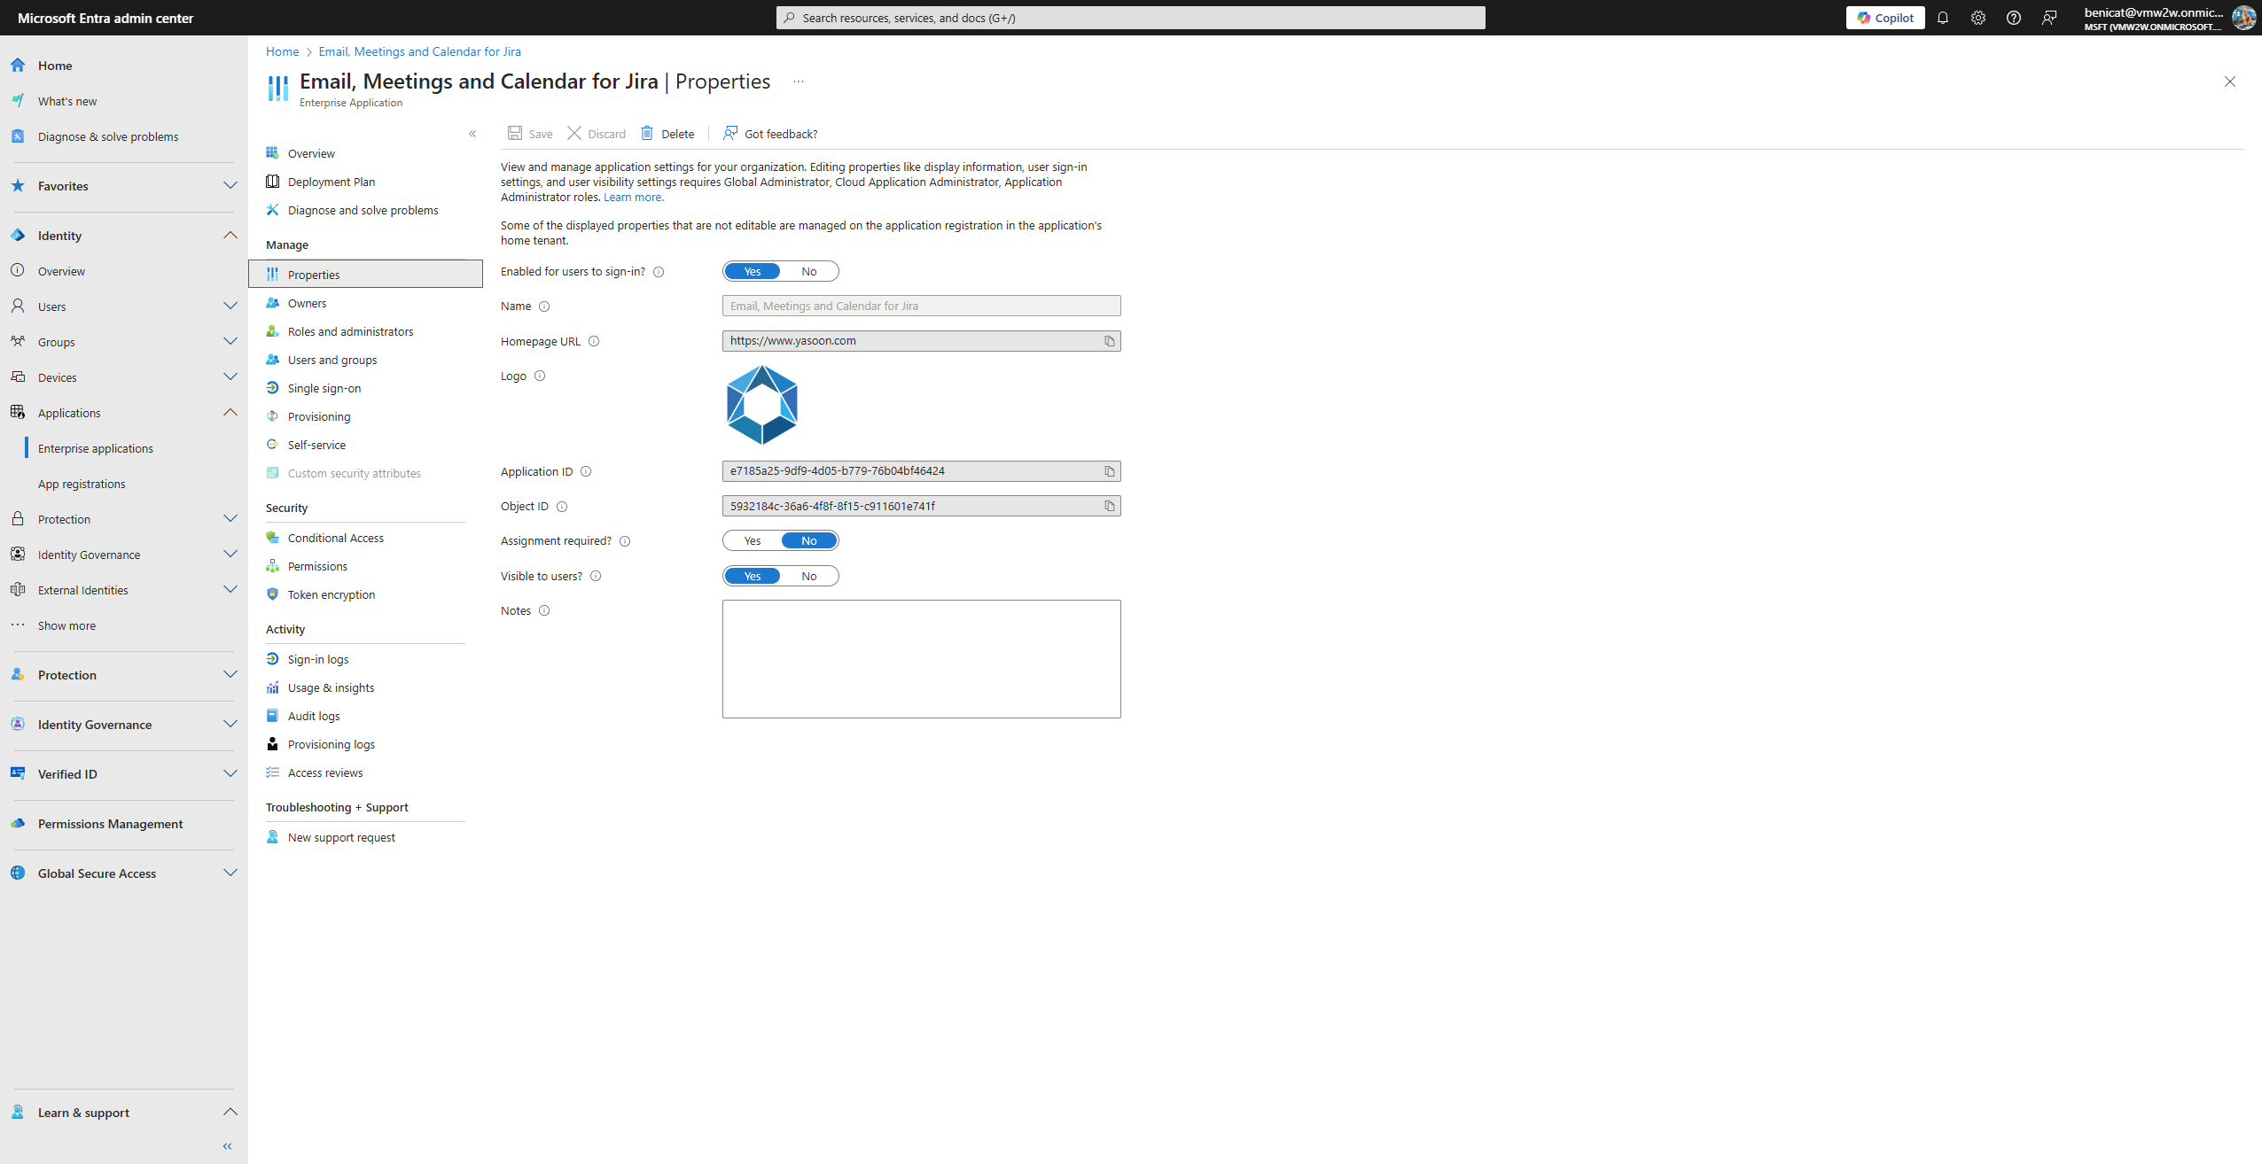Set Visible to users to No

[x=808, y=576]
